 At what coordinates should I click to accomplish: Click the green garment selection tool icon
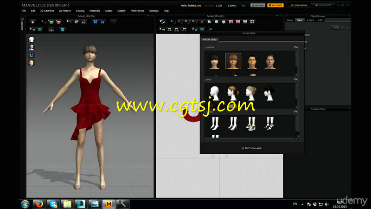[51, 22]
